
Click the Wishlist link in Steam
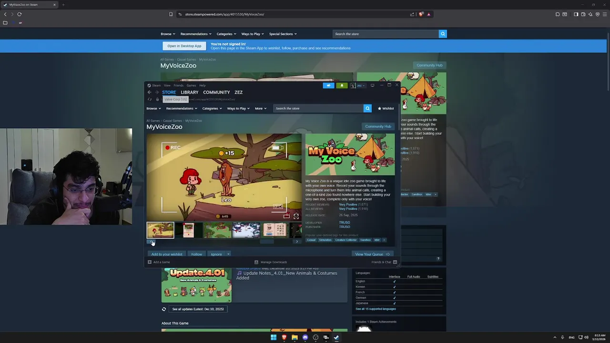tap(386, 108)
